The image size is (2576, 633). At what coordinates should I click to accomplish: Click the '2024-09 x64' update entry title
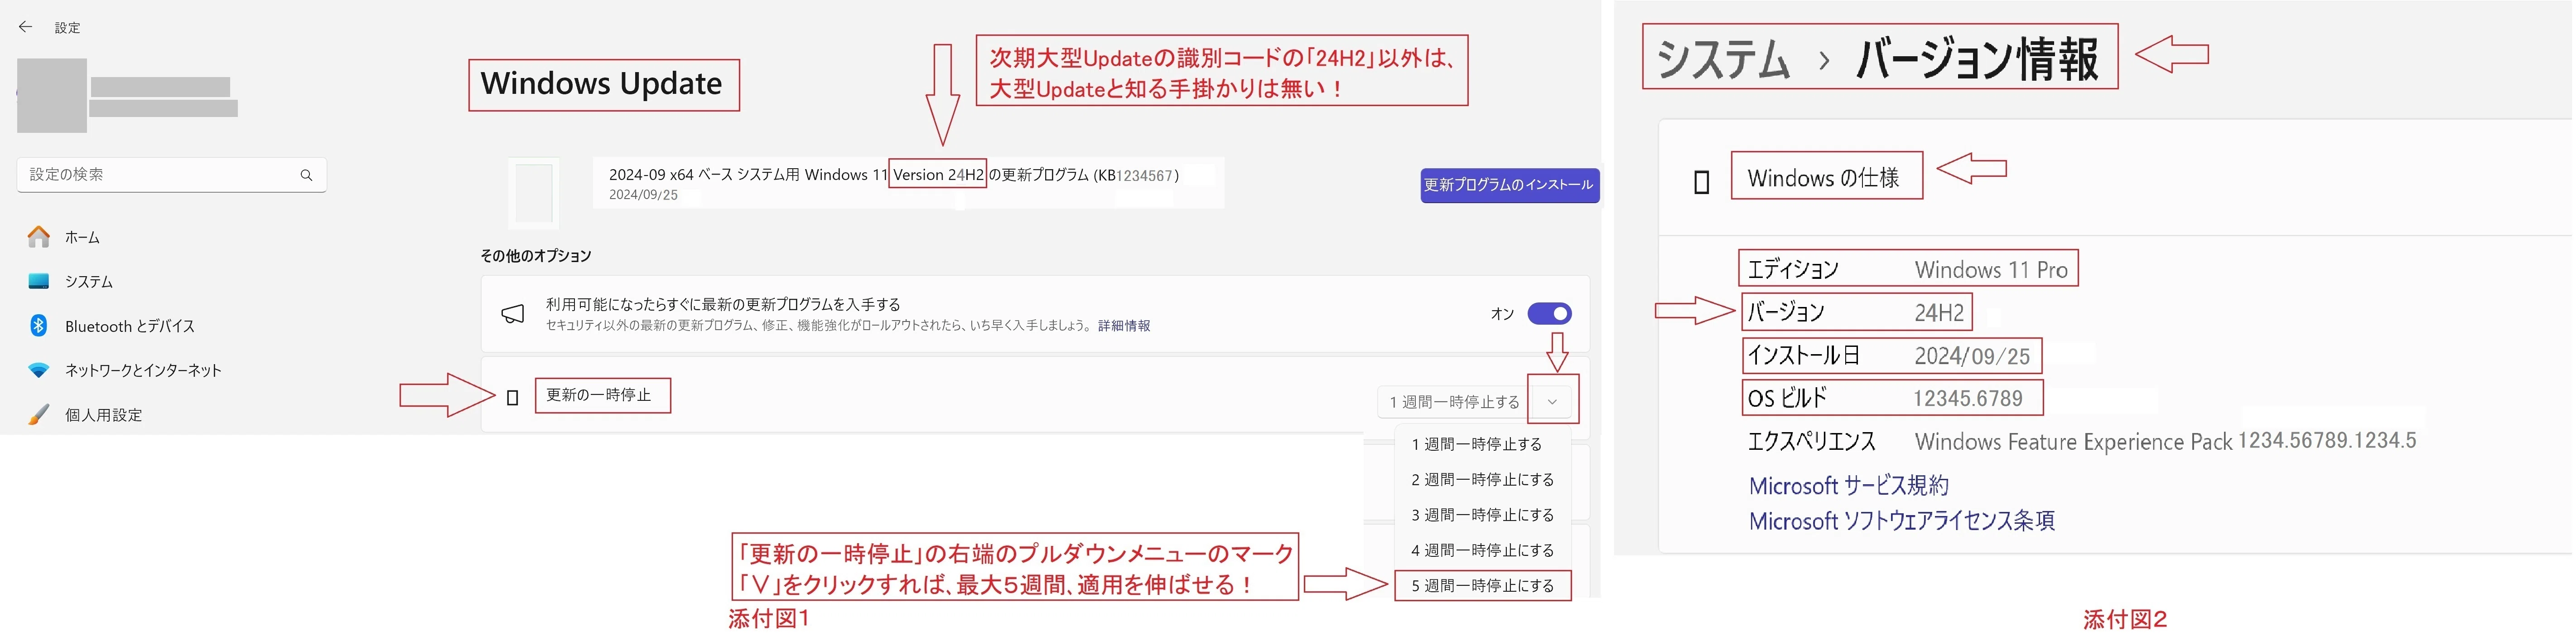894,175
